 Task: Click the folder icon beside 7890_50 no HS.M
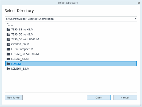(8, 34)
